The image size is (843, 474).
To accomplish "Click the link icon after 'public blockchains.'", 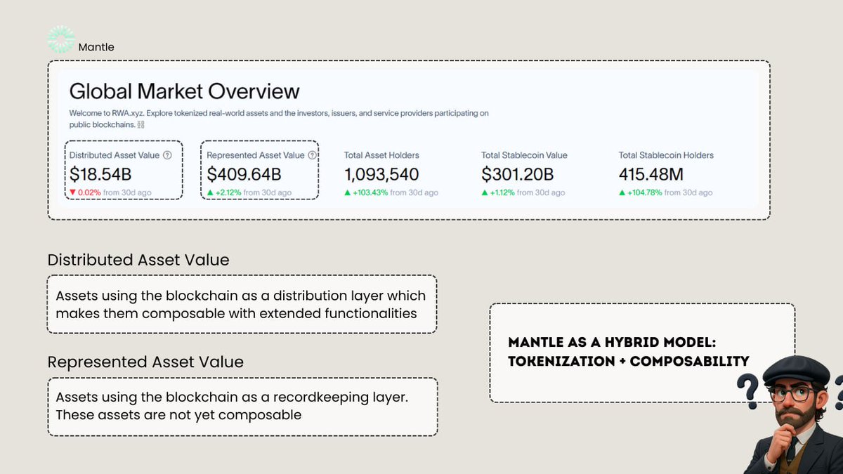I will [140, 124].
